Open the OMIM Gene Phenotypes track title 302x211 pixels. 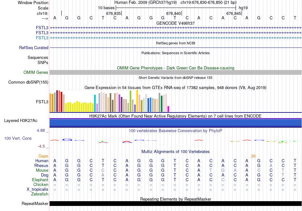(x=175, y=68)
